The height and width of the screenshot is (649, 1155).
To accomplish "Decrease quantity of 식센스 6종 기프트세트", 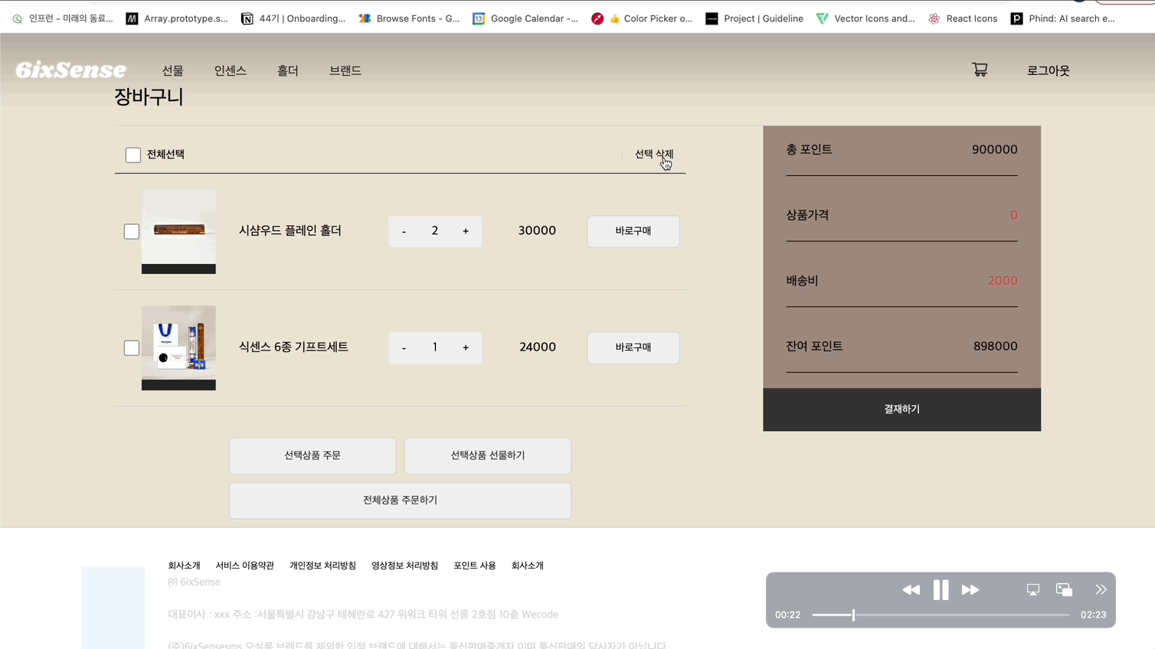I will pos(404,347).
